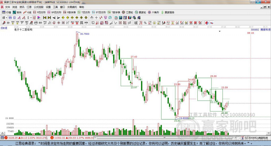Click the SZ300682,朗新科技 status entry

point(255,138)
